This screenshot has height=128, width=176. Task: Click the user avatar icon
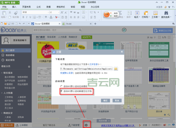(6, 40)
